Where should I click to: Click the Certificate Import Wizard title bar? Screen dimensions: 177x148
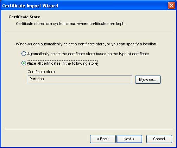[x=84, y=6]
